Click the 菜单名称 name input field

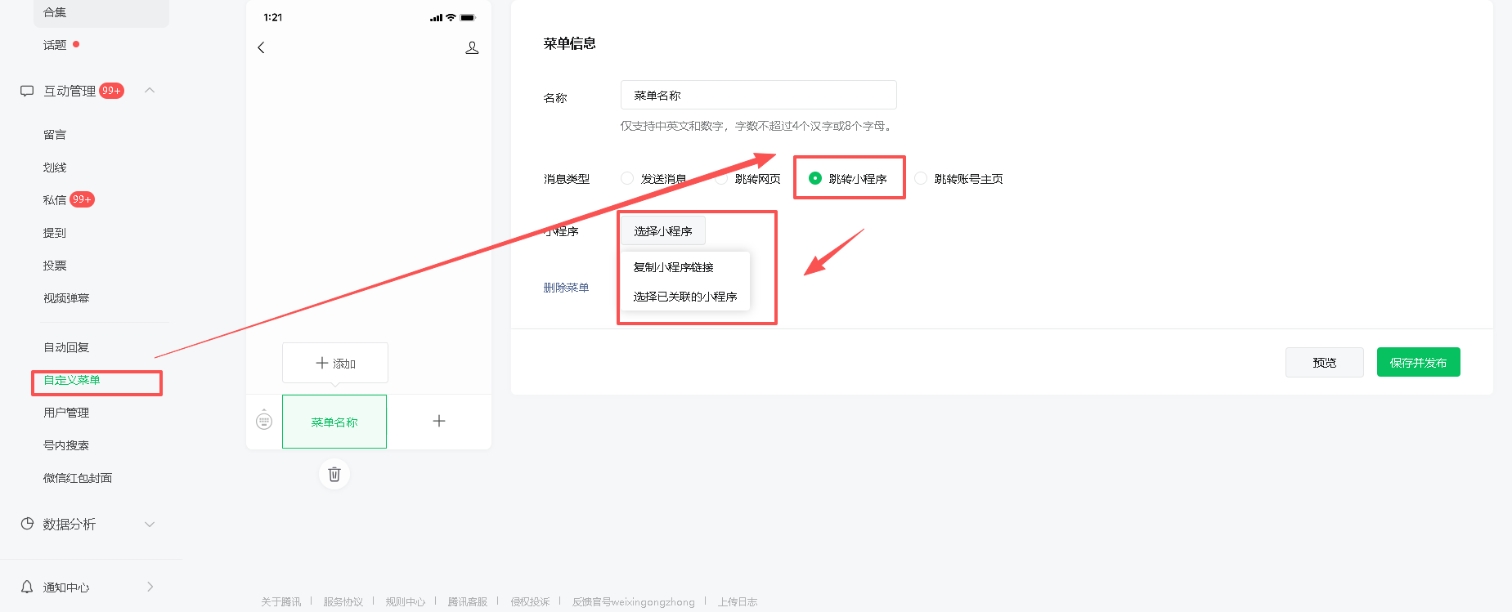tap(758, 96)
